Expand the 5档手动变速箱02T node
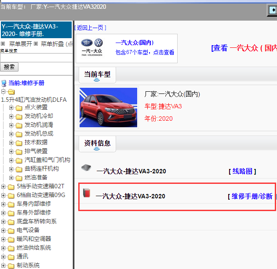Viewport: 277px width, 269px height. click(3, 187)
